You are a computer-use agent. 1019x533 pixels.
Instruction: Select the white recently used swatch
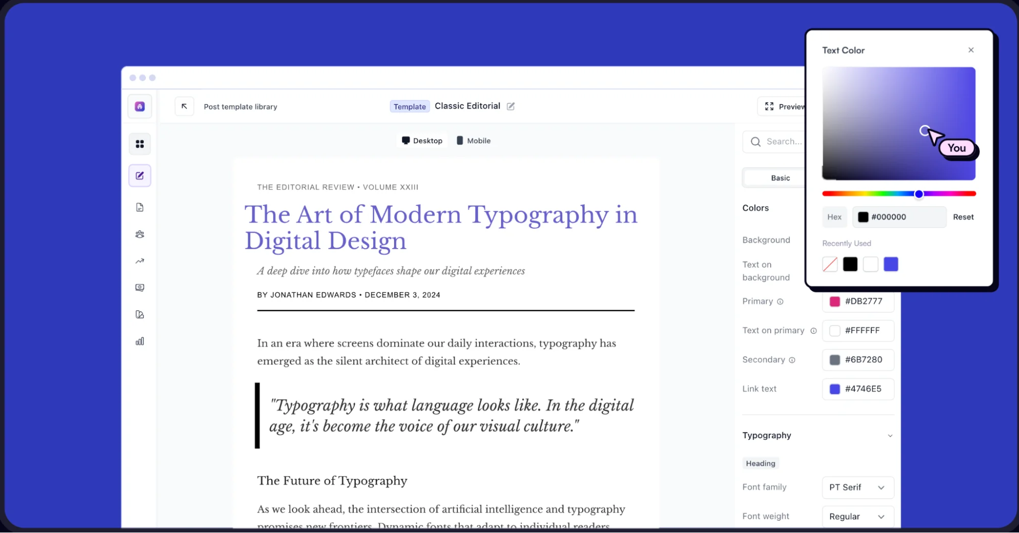871,264
